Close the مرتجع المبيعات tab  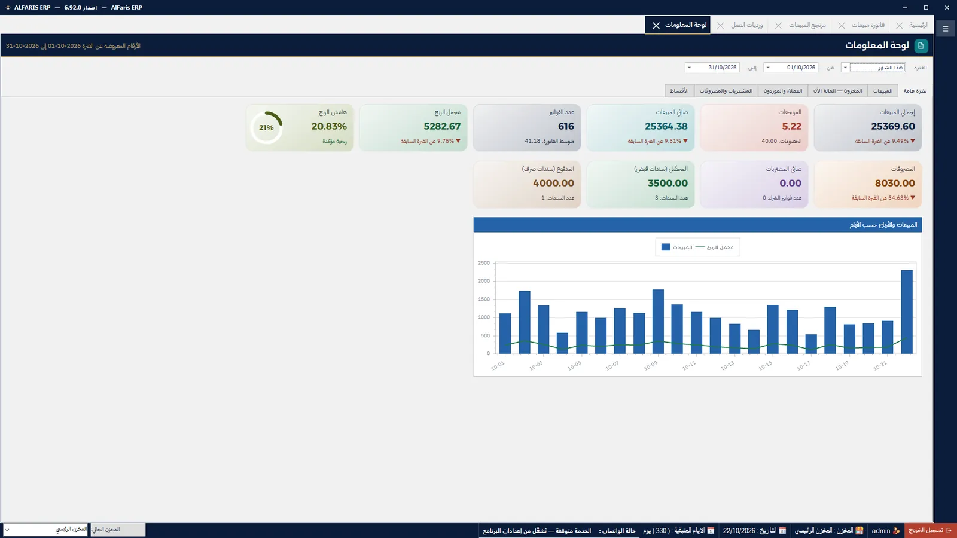click(x=778, y=25)
